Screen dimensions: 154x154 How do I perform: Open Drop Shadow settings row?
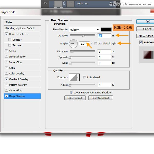(22, 96)
